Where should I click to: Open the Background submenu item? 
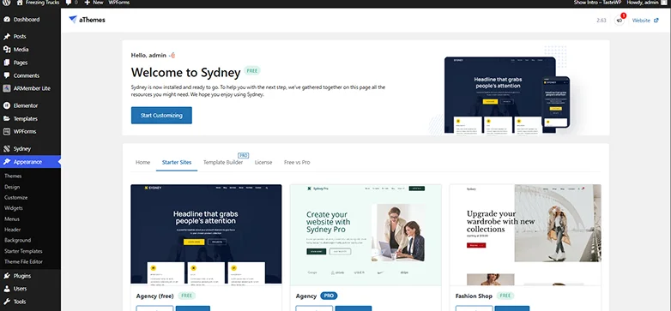pyautogui.click(x=17, y=240)
